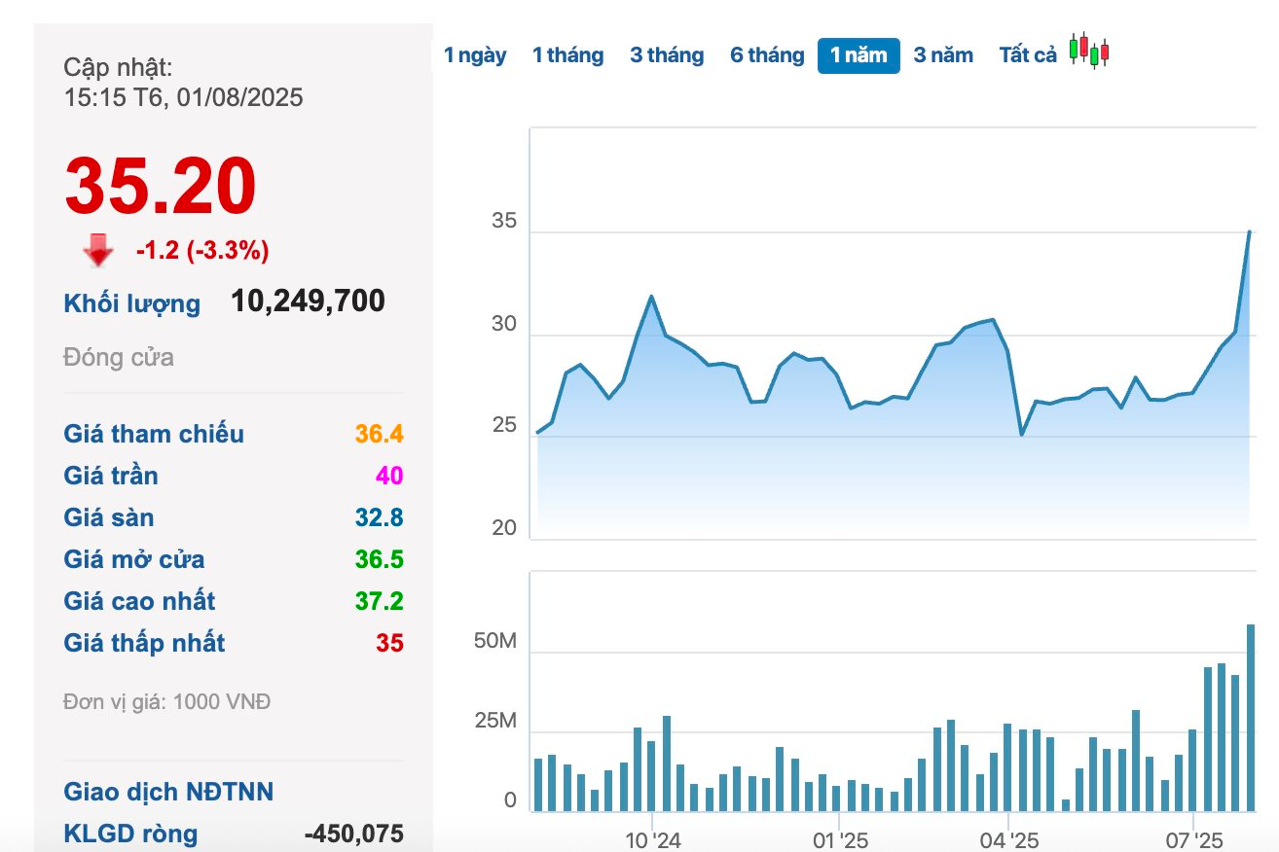1279x852 pixels.
Task: Choose the 6 tháng chart range
Action: pyautogui.click(x=767, y=55)
